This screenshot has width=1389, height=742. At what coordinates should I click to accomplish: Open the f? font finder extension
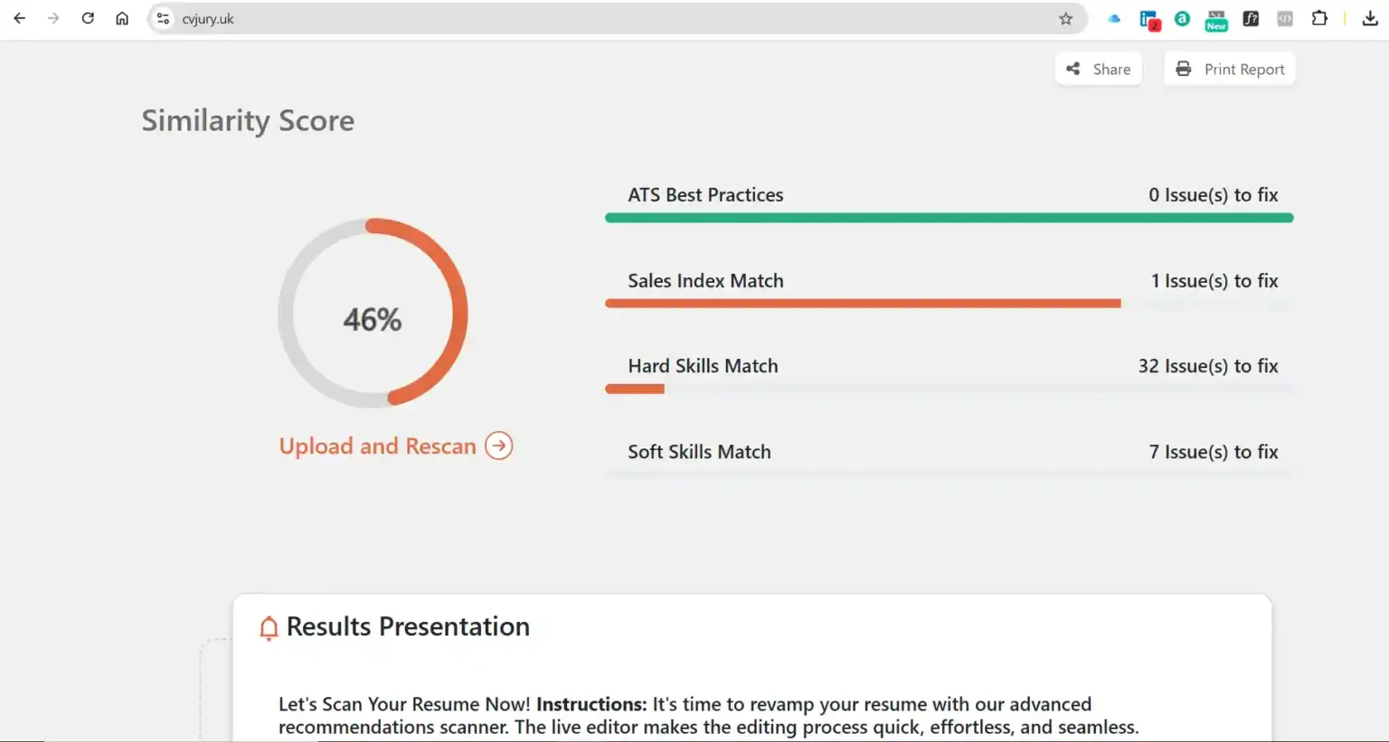pos(1251,19)
